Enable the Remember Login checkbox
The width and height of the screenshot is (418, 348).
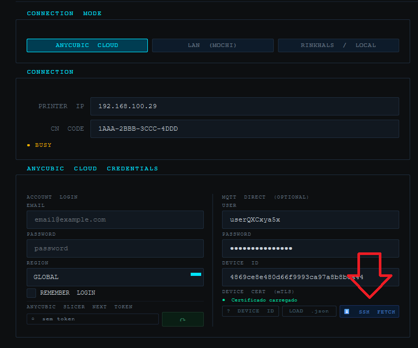tap(31, 293)
